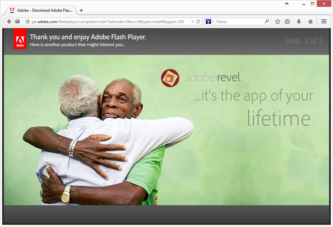333x227 pixels.
Task: Go to home page icon
Action: 311,21
